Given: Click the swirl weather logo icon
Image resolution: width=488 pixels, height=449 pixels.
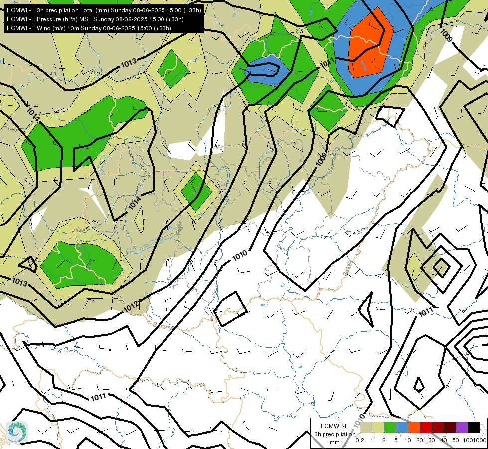Looking at the screenshot, I should coord(17,432).
